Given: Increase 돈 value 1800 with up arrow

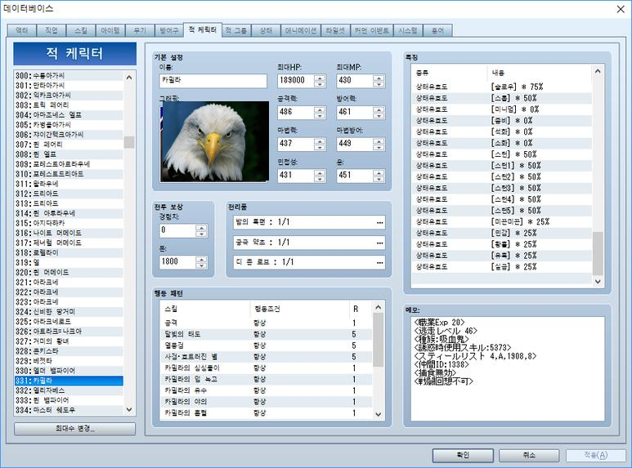Looking at the screenshot, I should click(x=201, y=259).
